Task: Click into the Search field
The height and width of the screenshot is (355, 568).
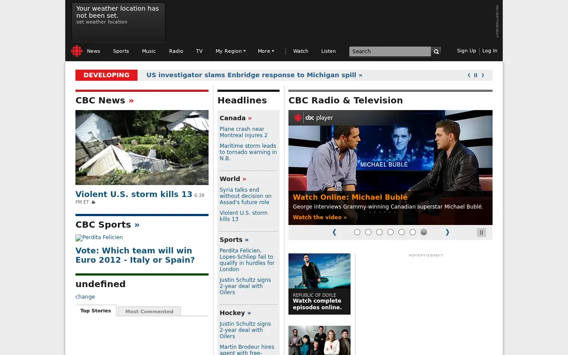Action: click(x=390, y=51)
